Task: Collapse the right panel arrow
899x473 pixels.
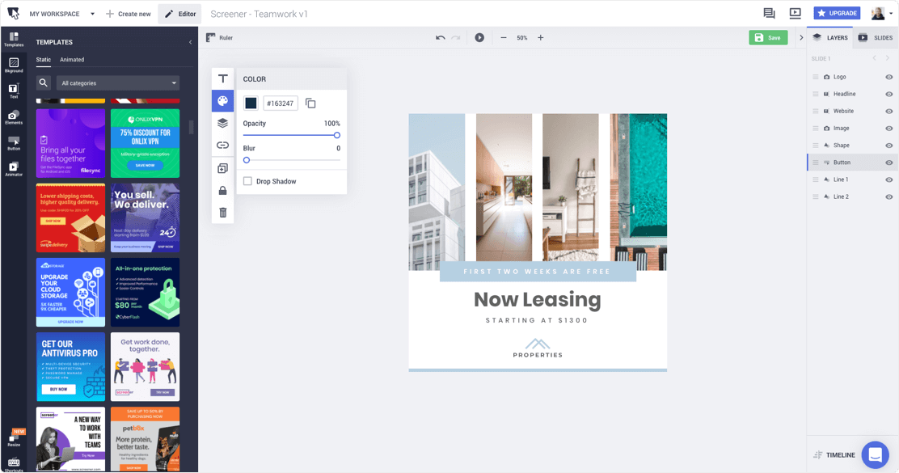Action: click(801, 38)
